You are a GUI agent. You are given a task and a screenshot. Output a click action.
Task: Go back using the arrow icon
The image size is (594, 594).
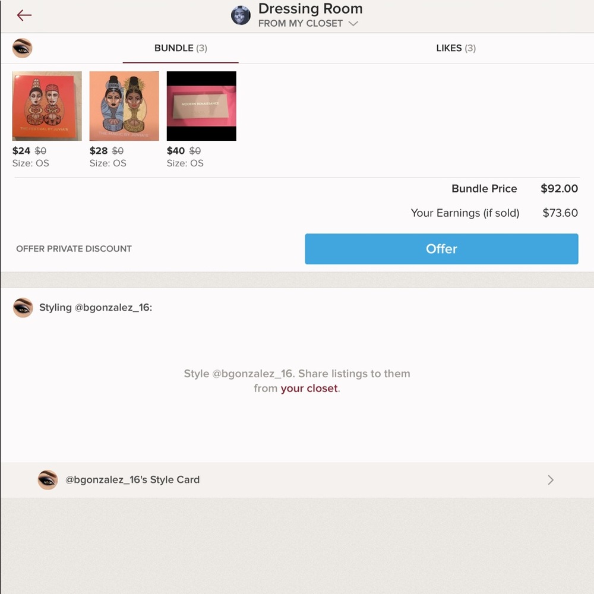[x=24, y=15]
